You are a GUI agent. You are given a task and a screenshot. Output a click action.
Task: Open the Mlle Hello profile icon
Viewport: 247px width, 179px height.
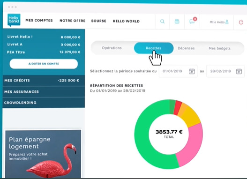click(x=227, y=22)
